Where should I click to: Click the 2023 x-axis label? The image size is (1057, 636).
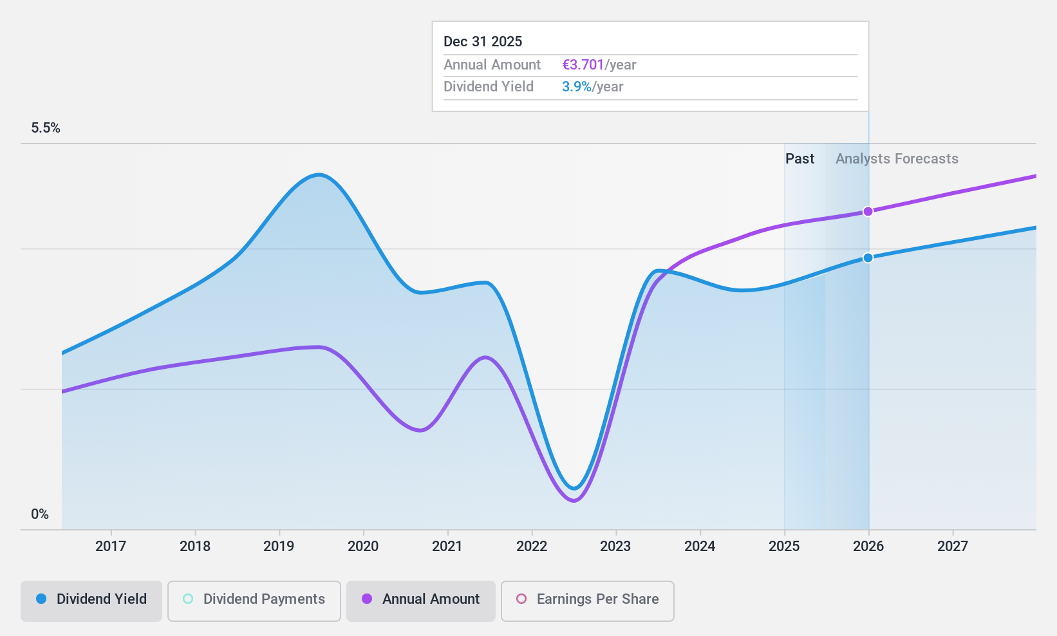615,546
